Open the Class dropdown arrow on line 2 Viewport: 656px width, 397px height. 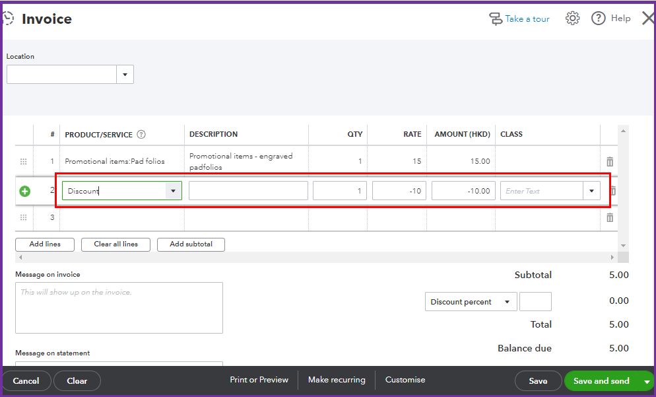pos(591,191)
